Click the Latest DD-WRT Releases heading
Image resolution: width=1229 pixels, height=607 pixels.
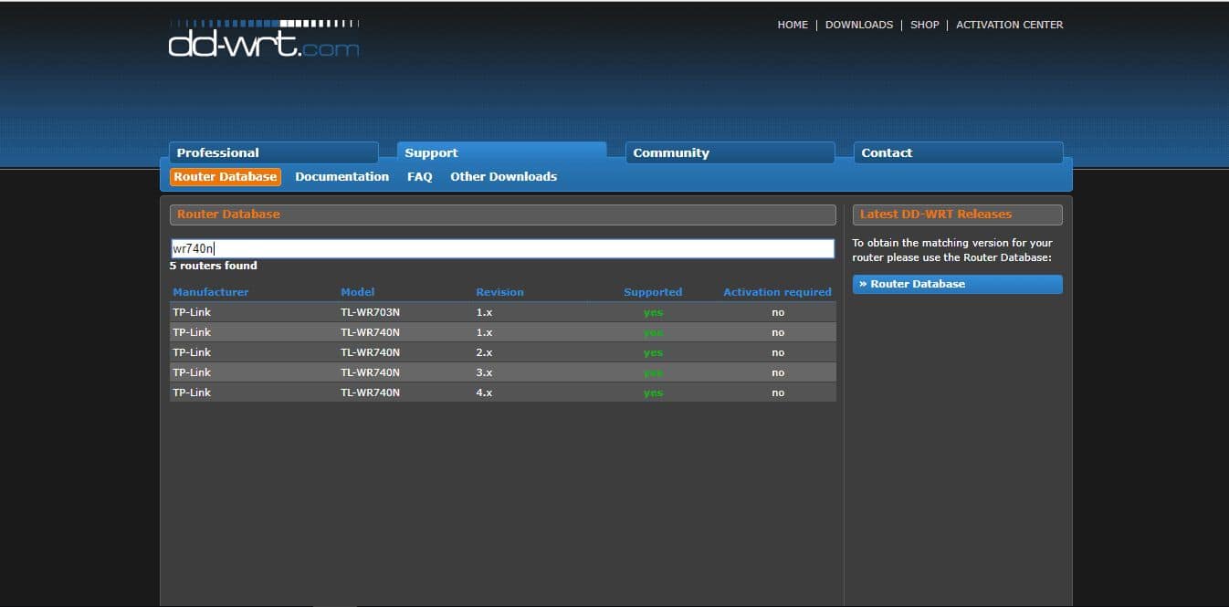tap(958, 215)
